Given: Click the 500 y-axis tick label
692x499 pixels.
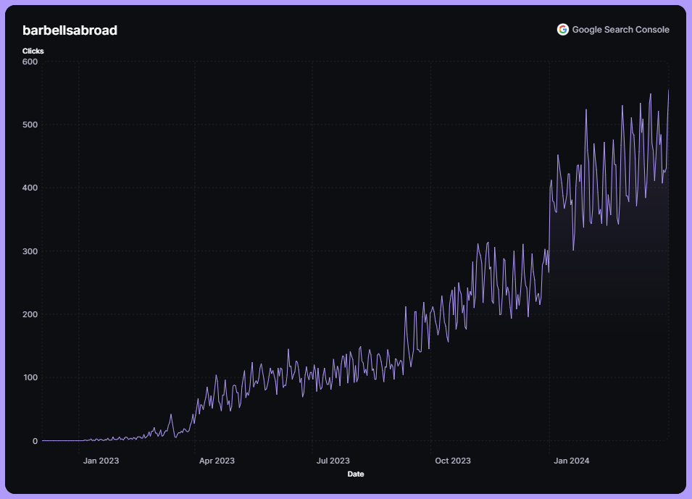Looking at the screenshot, I should [x=30, y=125].
